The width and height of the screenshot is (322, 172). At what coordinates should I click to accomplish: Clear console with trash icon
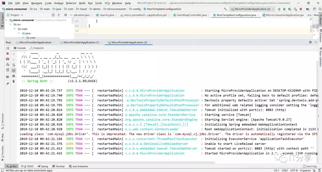pos(13,81)
